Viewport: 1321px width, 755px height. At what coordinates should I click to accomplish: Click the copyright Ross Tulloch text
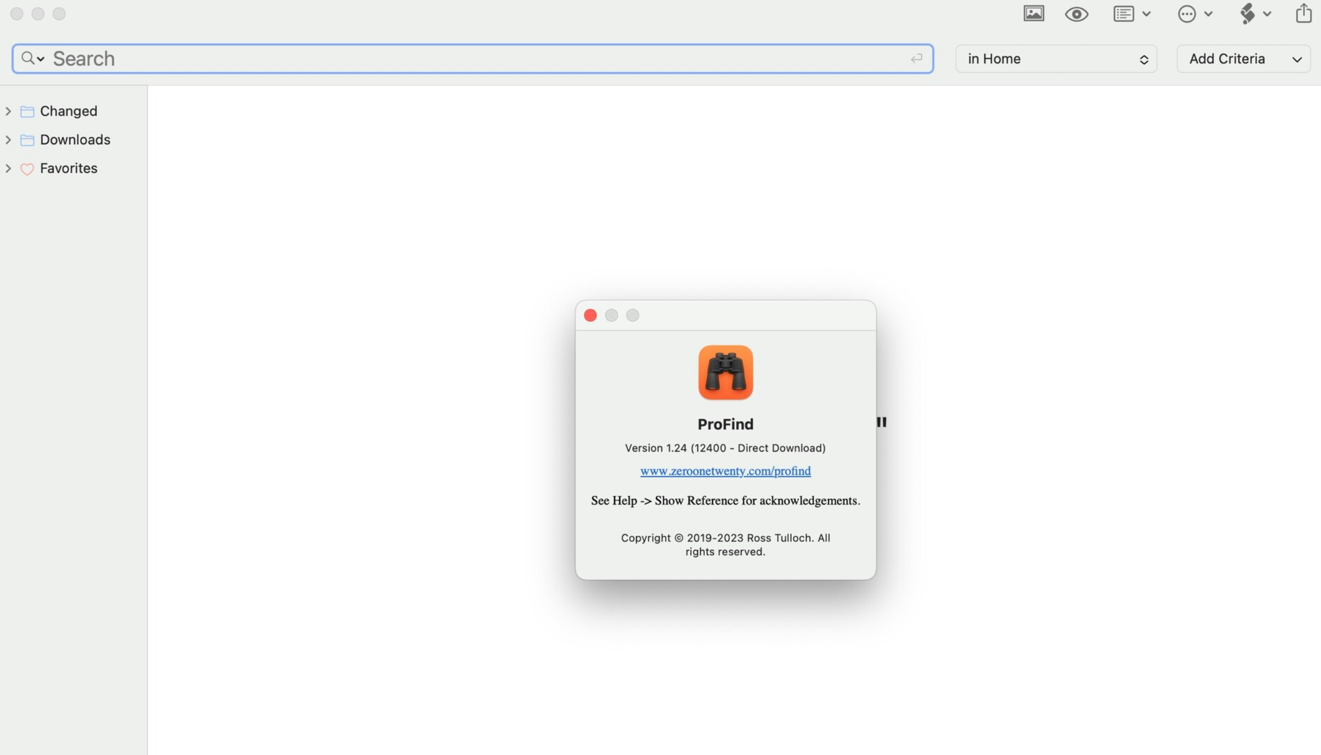[725, 544]
